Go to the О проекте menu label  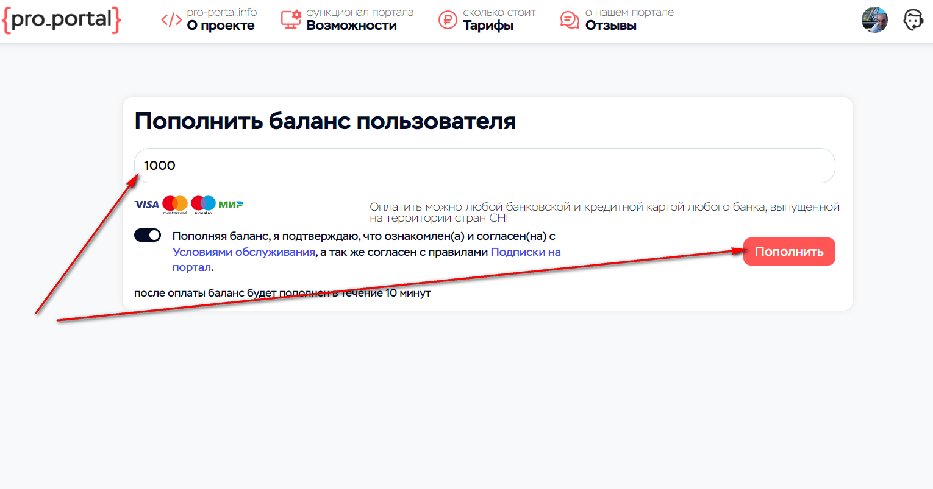(x=221, y=26)
